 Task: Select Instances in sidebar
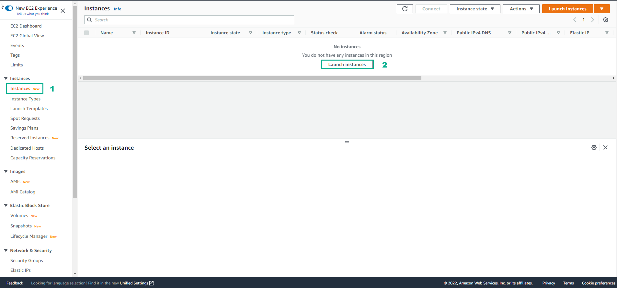tap(20, 88)
